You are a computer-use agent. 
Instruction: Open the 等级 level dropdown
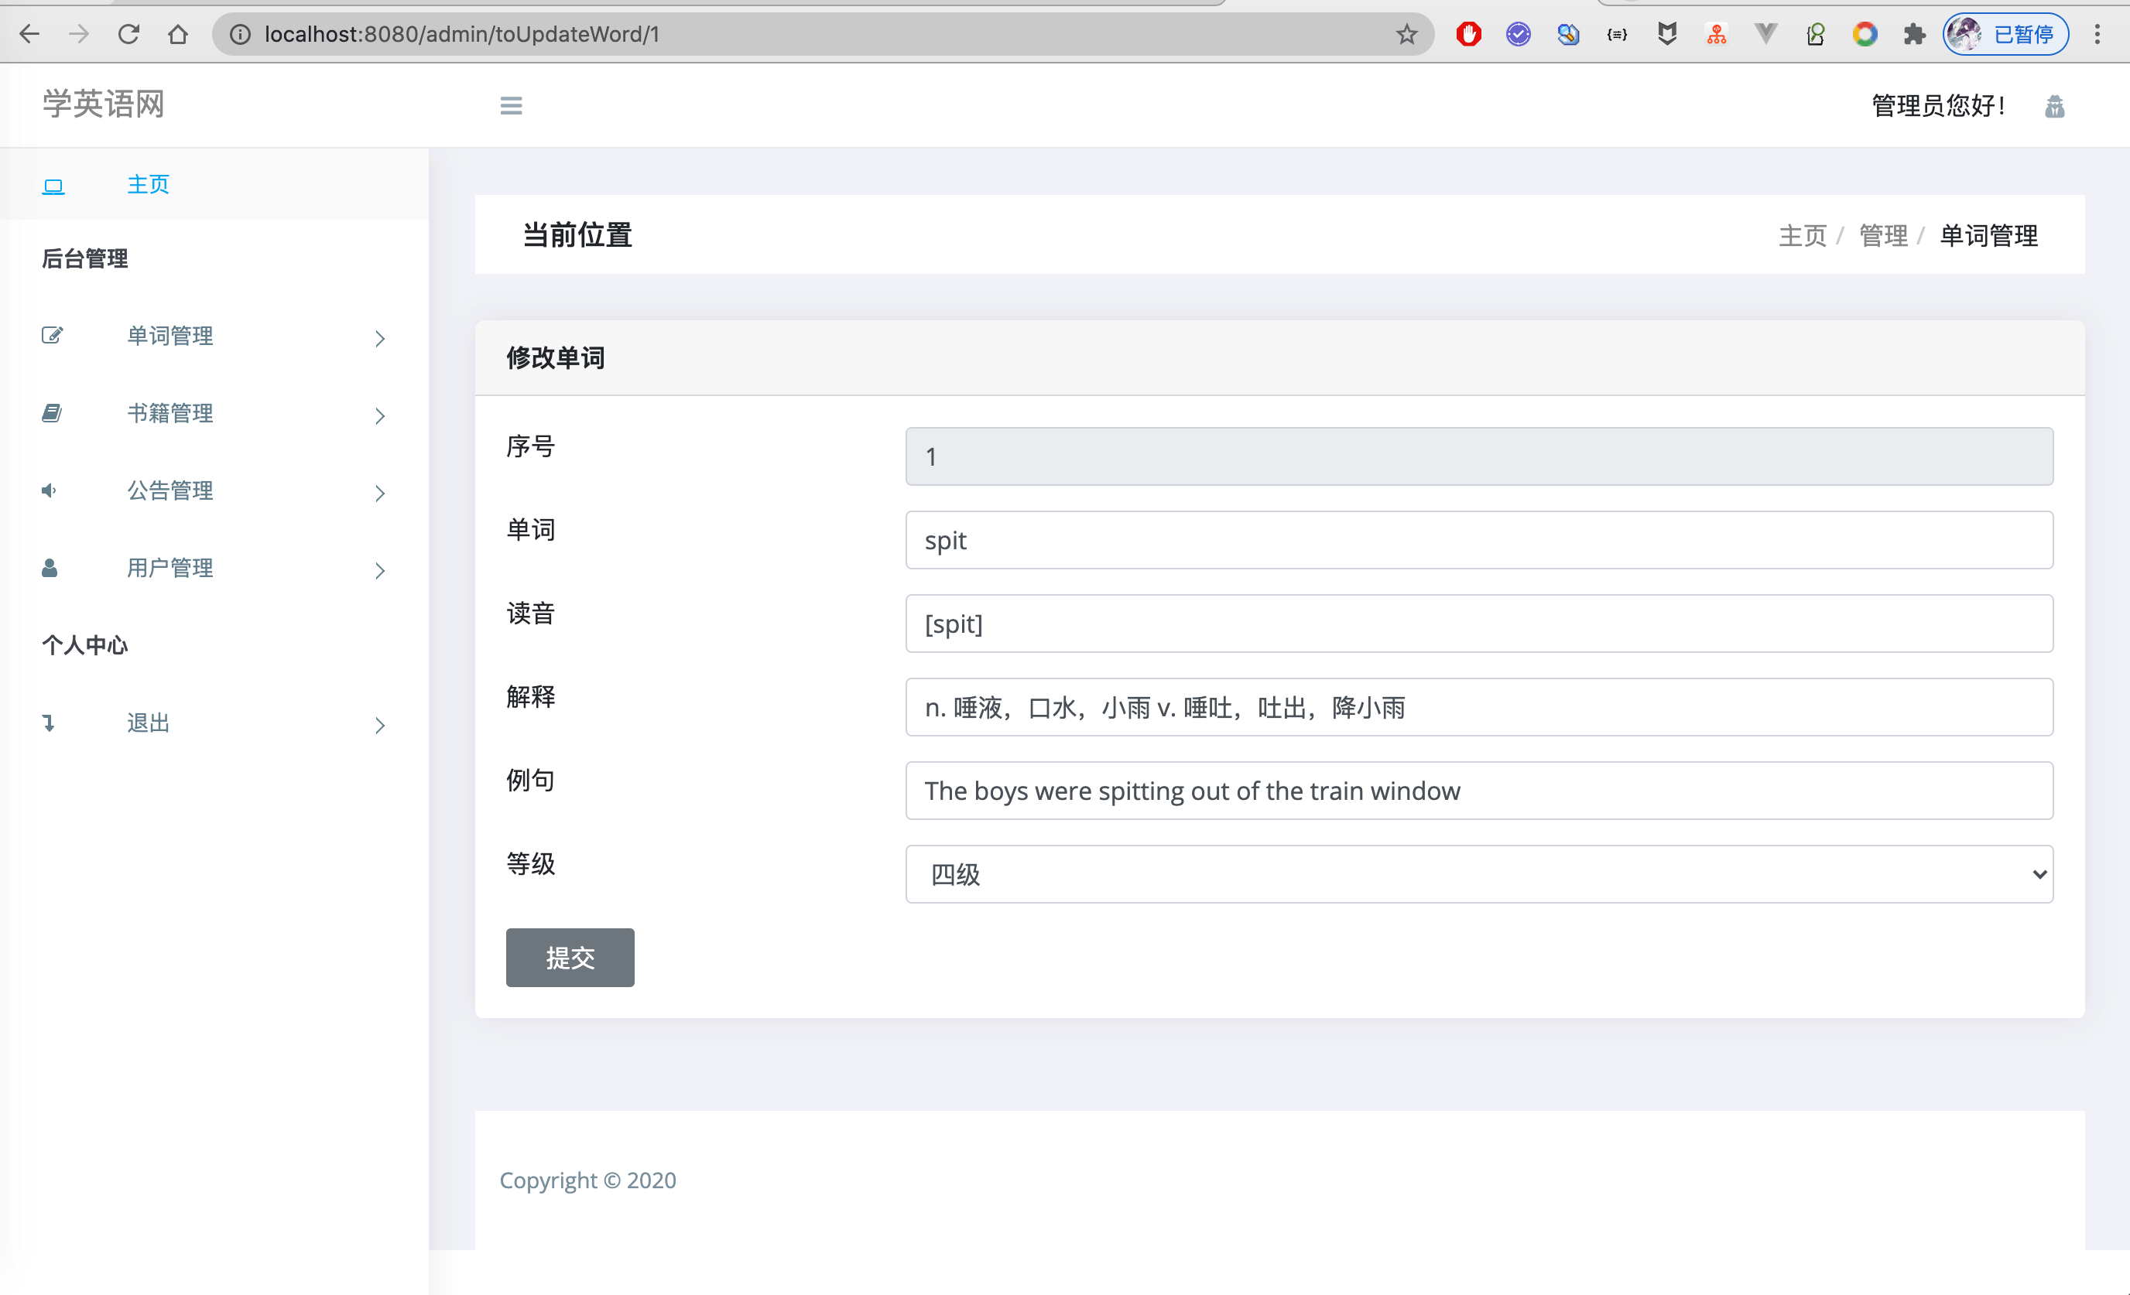pos(1478,874)
